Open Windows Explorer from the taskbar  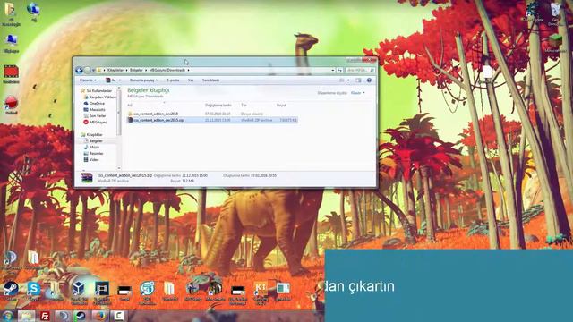(x=26, y=316)
